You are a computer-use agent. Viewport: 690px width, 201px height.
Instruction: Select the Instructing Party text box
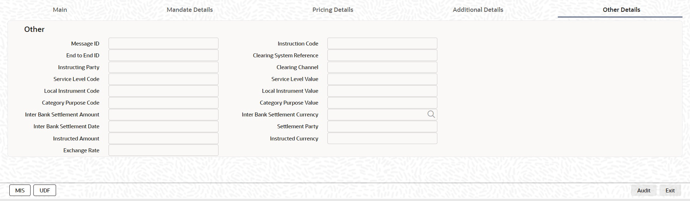163,67
